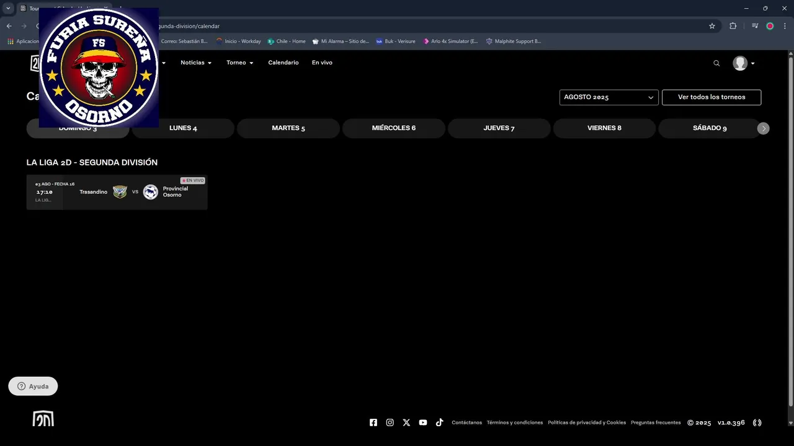Select the MARTES 5 day tab
794x446 pixels.
click(x=288, y=128)
